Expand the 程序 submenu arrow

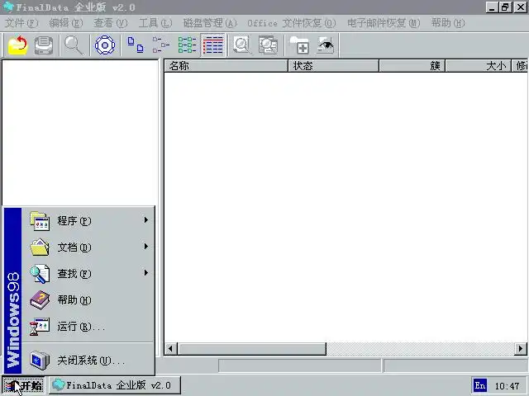(146, 220)
